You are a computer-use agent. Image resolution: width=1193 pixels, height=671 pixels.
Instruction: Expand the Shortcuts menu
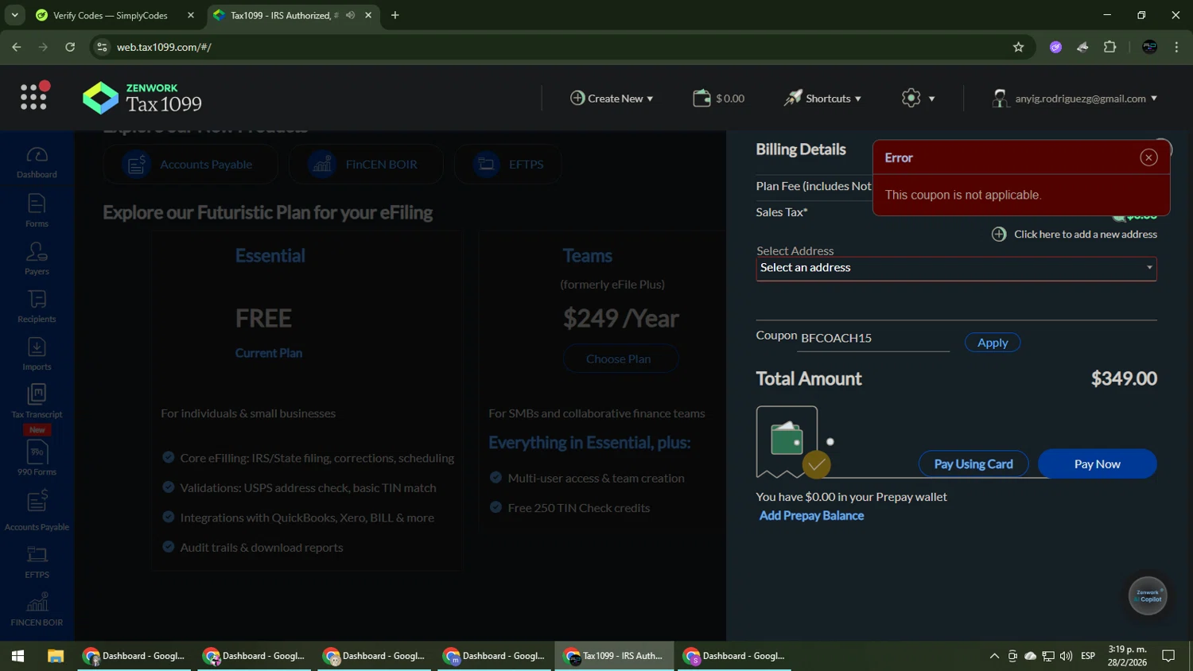click(822, 99)
